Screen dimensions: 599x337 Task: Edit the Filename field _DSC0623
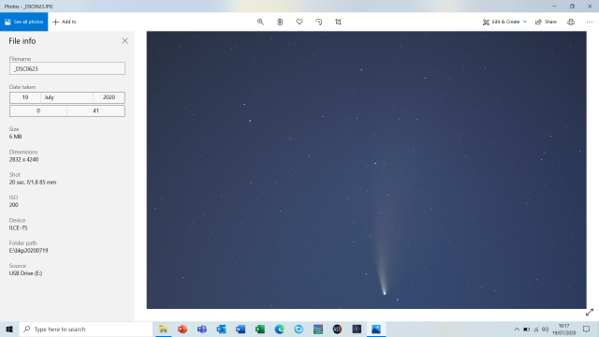pyautogui.click(x=67, y=68)
